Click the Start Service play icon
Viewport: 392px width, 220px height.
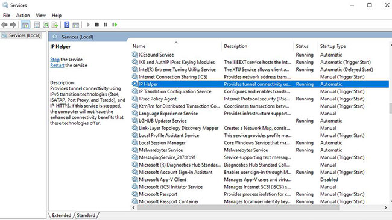[88, 25]
